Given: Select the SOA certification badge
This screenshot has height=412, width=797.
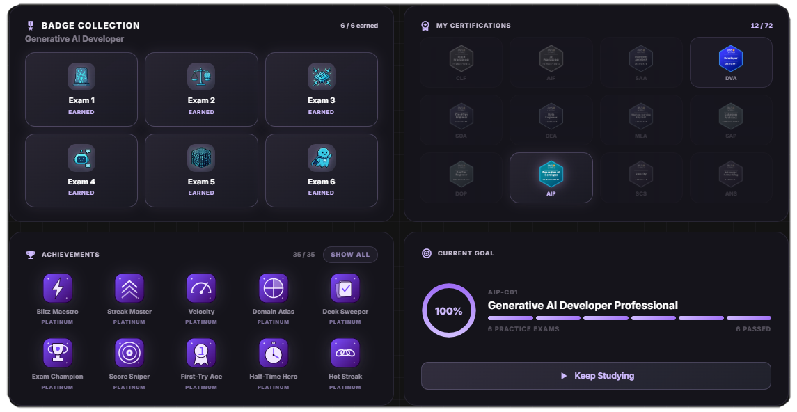Looking at the screenshot, I should (461, 120).
